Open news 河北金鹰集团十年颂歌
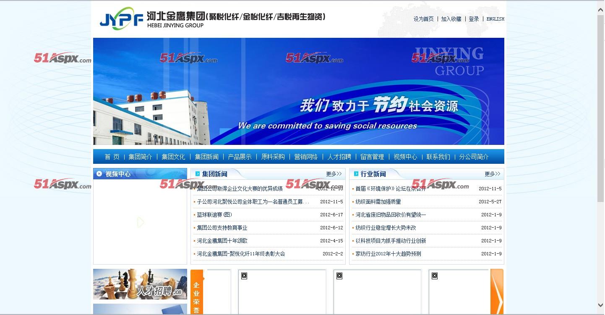605x315 pixels. click(222, 241)
